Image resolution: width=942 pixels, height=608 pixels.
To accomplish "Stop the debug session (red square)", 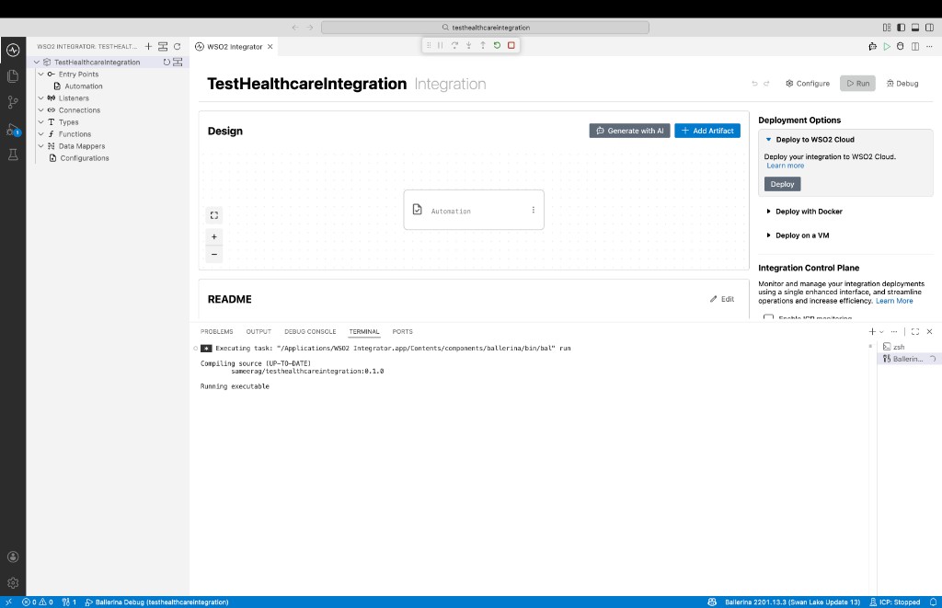I will [x=511, y=45].
